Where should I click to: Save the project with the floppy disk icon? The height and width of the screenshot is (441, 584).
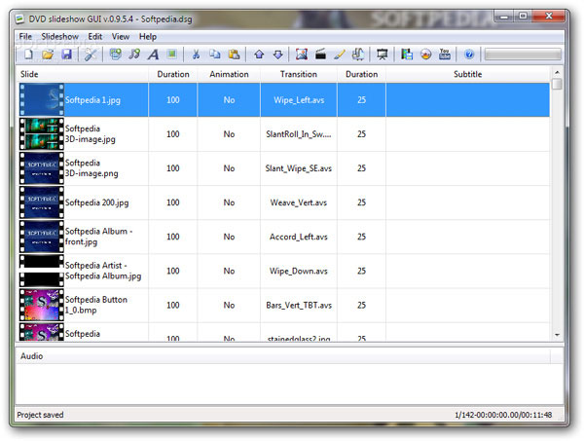click(66, 55)
